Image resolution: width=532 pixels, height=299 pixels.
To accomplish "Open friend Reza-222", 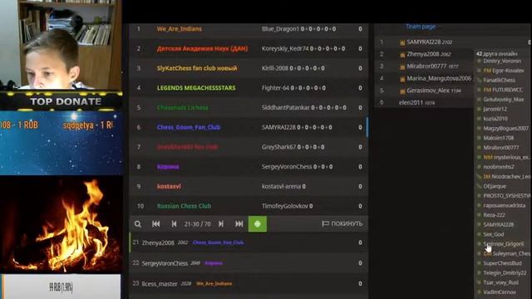I will 494,215.
